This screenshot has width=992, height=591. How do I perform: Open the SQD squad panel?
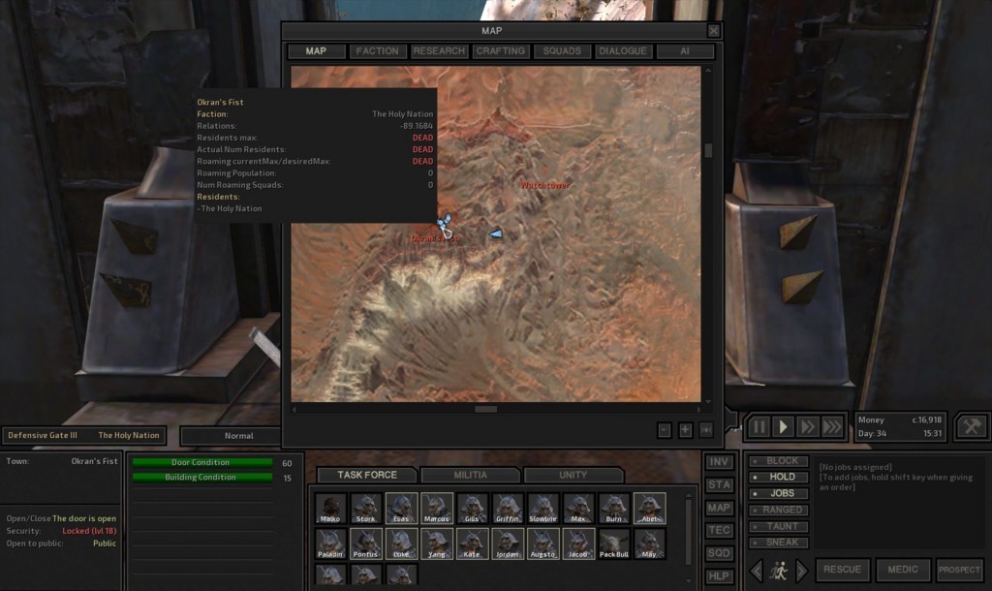tap(719, 553)
